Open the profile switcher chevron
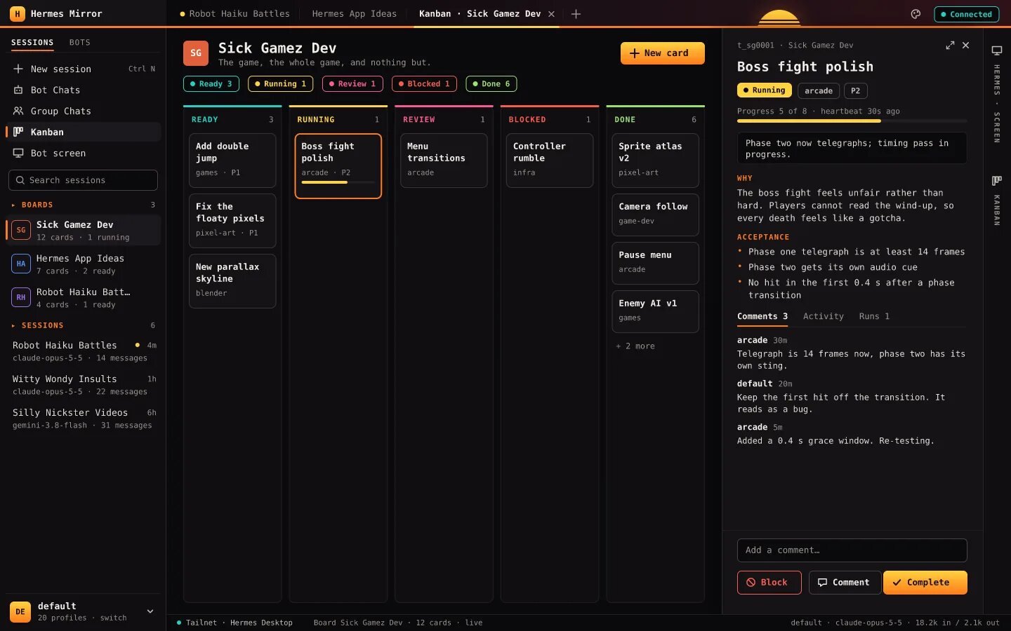 (x=150, y=611)
